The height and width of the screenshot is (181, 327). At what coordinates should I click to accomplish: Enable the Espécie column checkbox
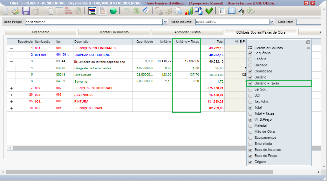[x=250, y=59]
